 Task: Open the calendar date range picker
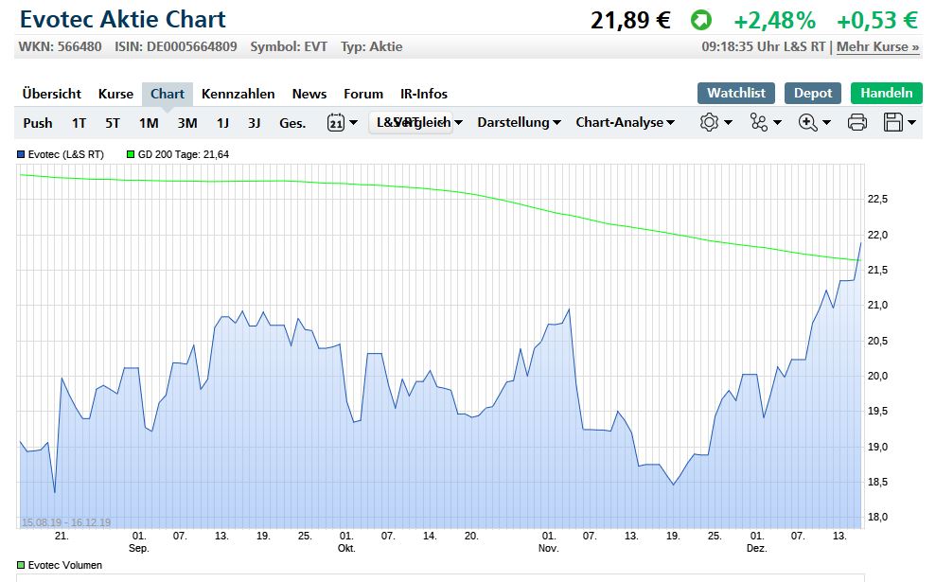click(x=342, y=122)
